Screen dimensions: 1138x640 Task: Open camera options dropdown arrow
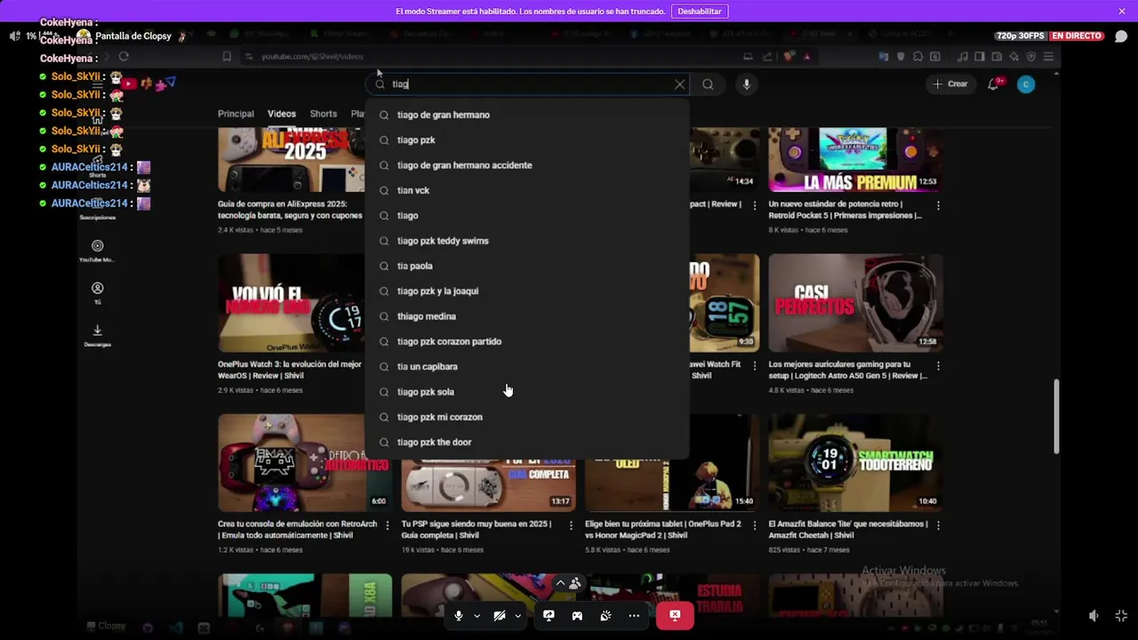point(517,616)
